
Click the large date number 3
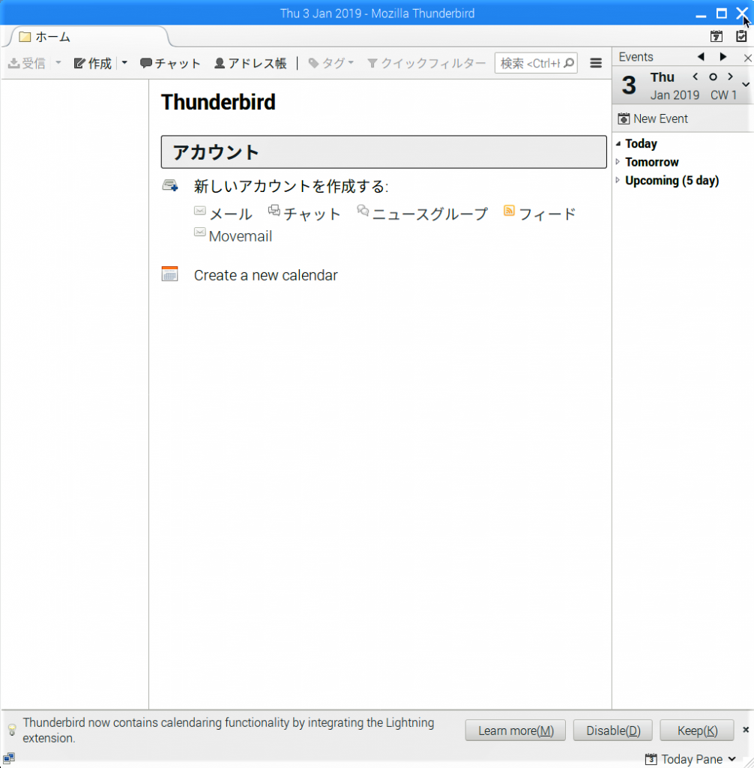[x=629, y=85]
